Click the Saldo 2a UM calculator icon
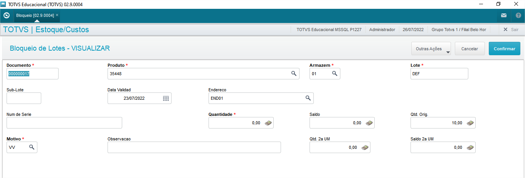The width and height of the screenshot is (525, 178). coord(470,147)
